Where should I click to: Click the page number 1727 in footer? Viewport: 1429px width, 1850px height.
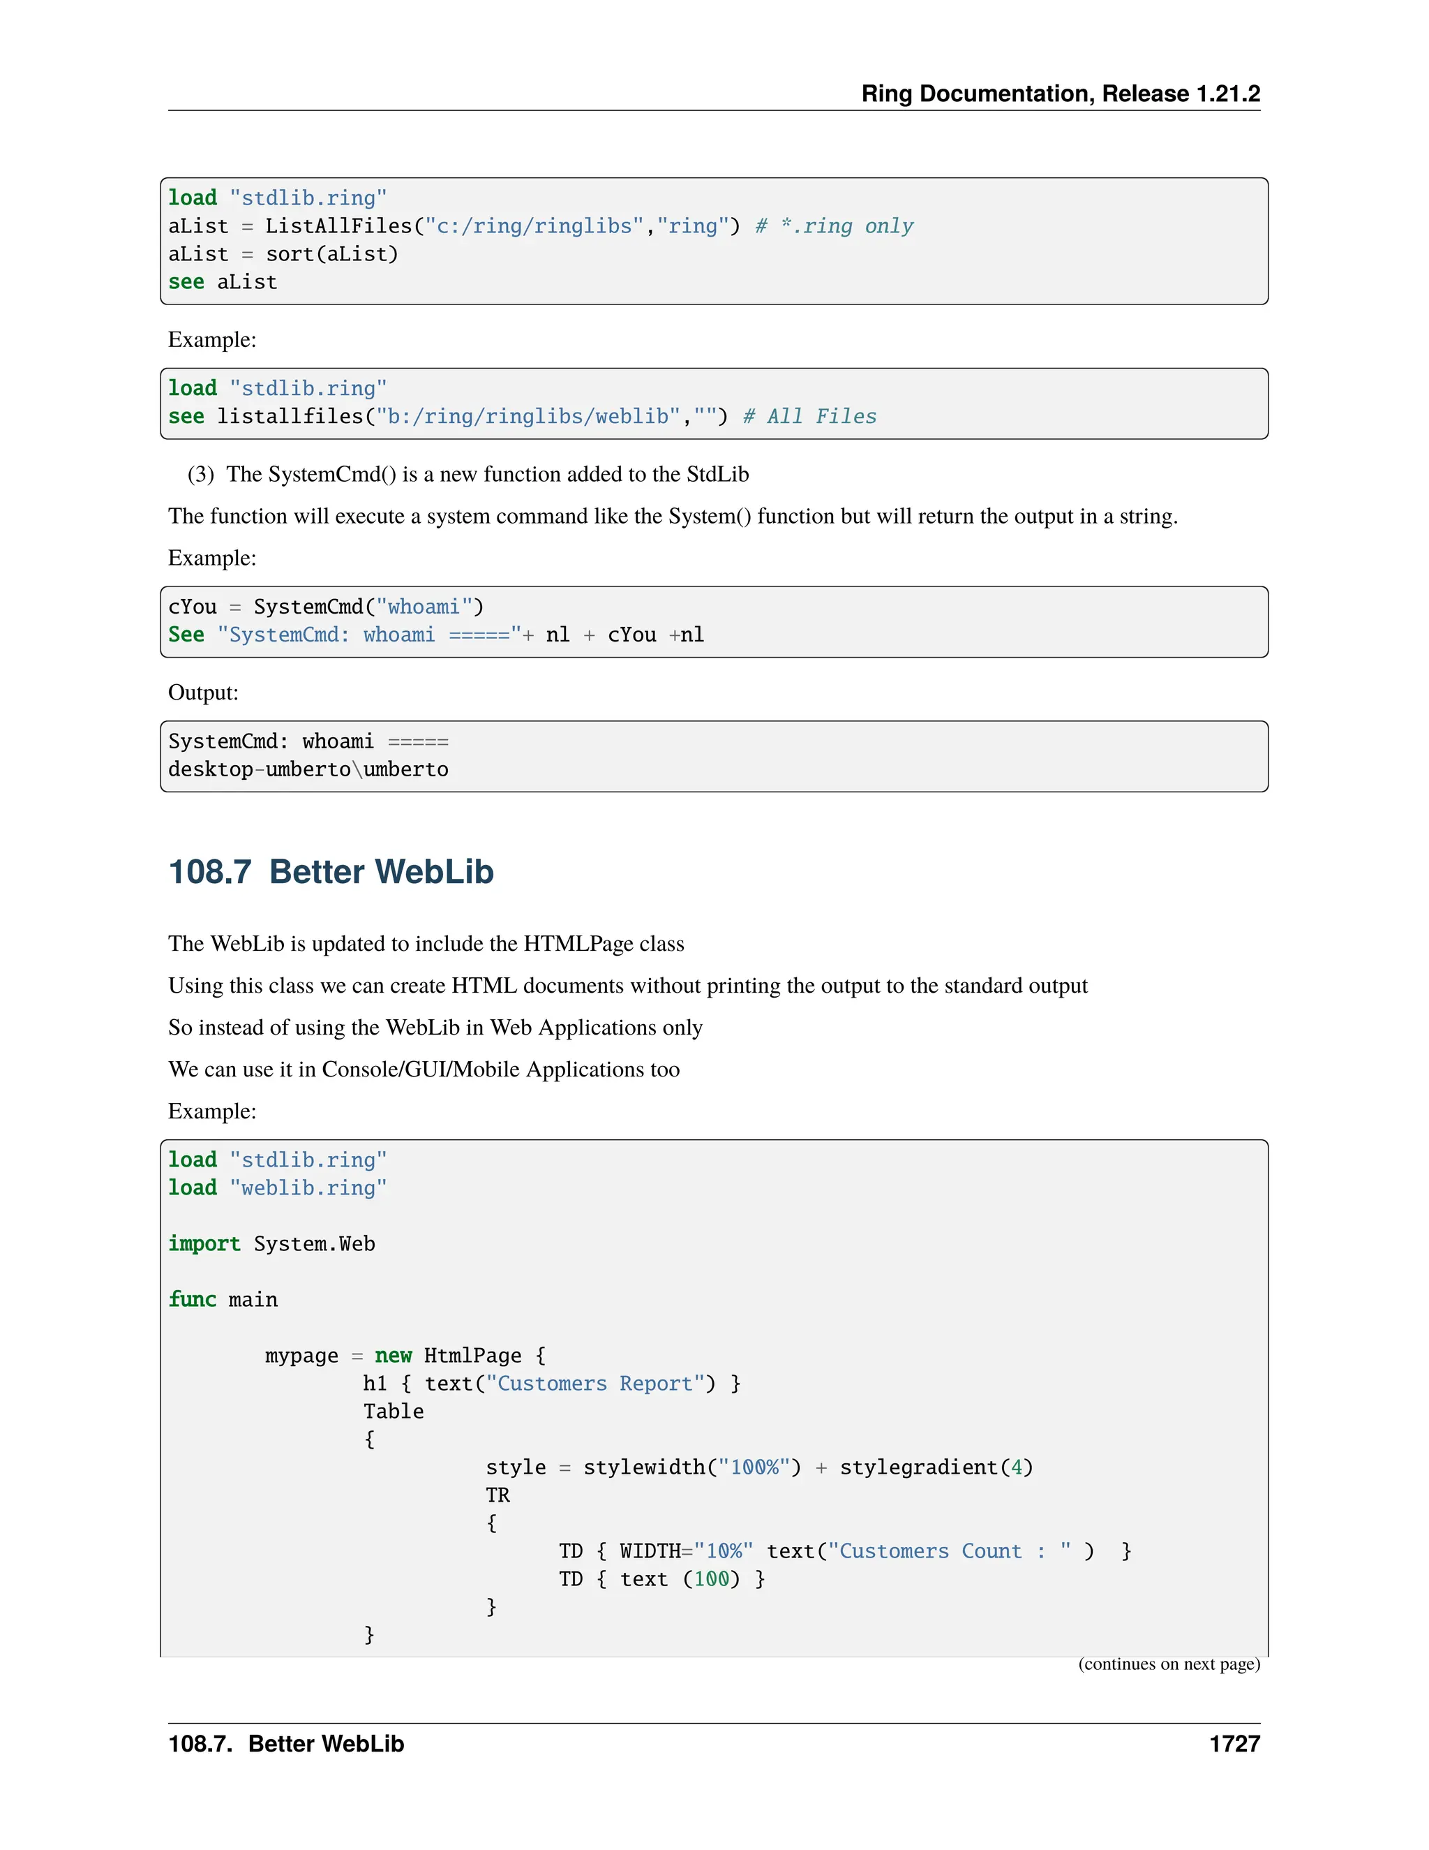click(1234, 1743)
